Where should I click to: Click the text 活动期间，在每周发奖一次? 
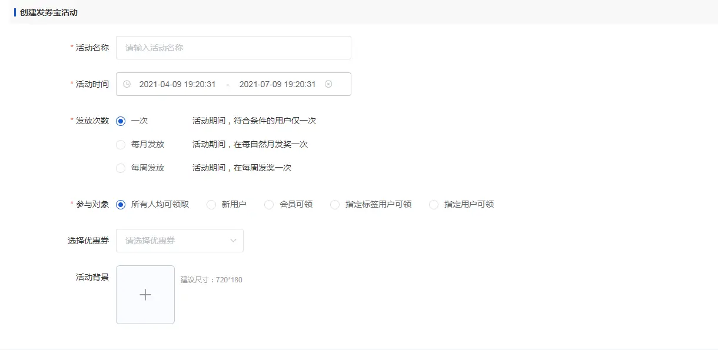pyautogui.click(x=242, y=168)
